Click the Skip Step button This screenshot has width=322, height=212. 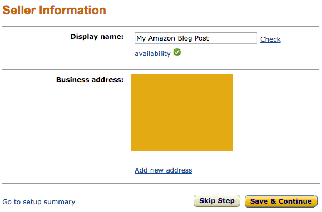[x=217, y=201]
